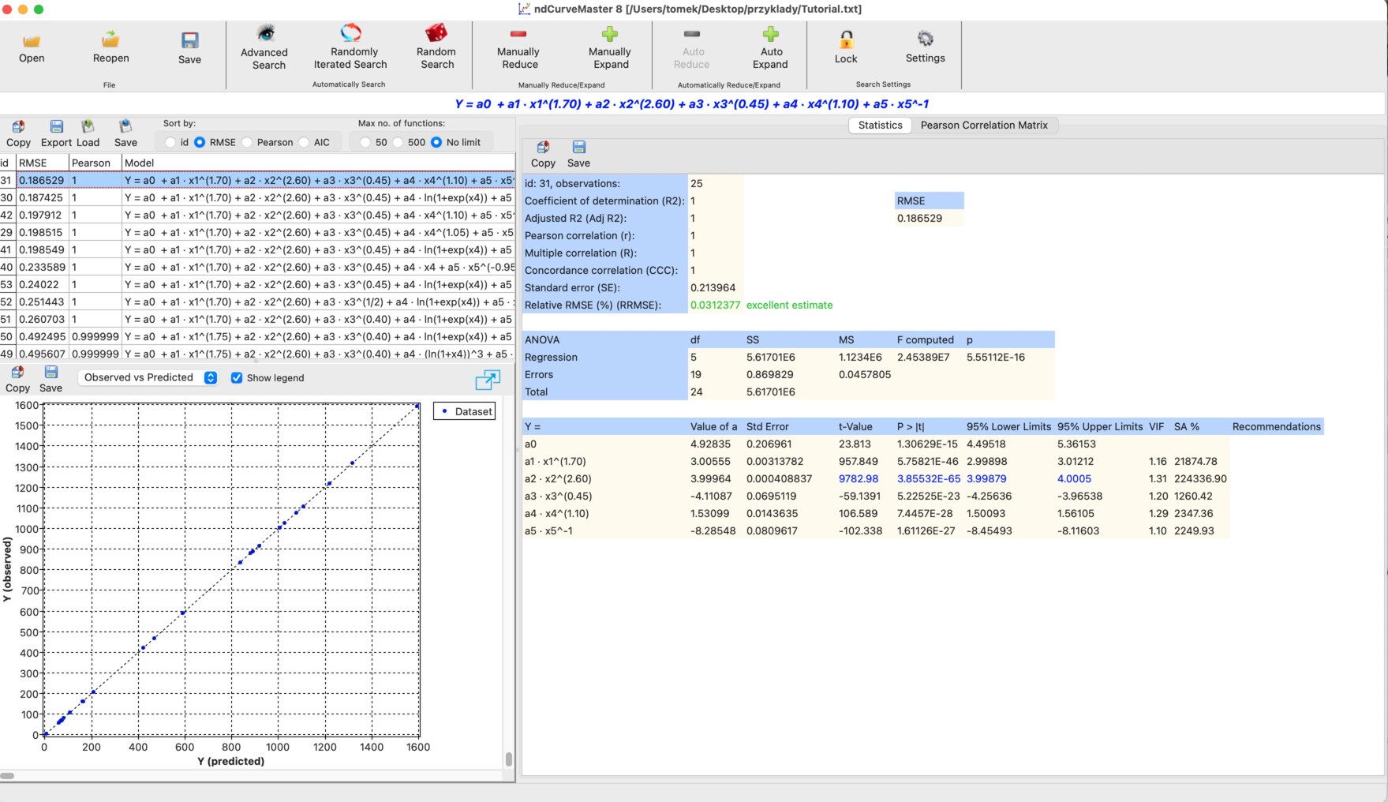The height and width of the screenshot is (802, 1388).
Task: Click the Auto Expand toolbar icon
Action: tap(770, 35)
